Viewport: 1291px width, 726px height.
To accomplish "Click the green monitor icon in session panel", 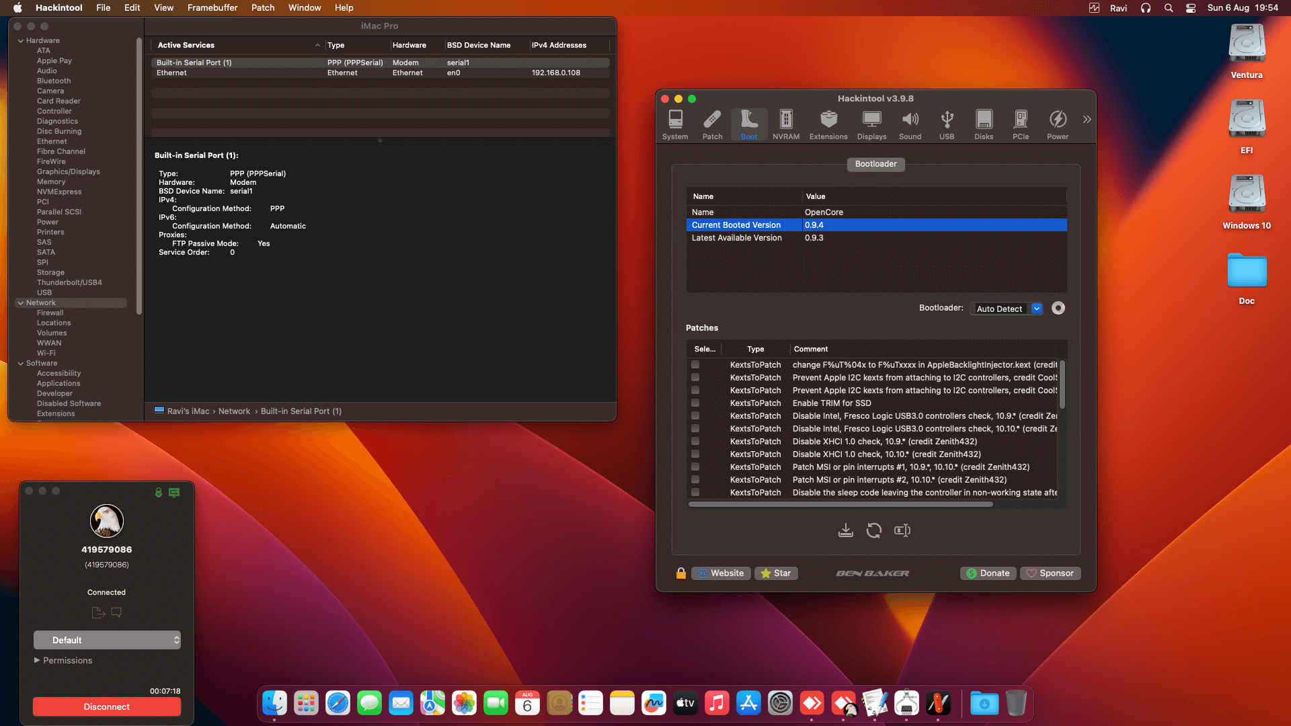I will (x=174, y=493).
